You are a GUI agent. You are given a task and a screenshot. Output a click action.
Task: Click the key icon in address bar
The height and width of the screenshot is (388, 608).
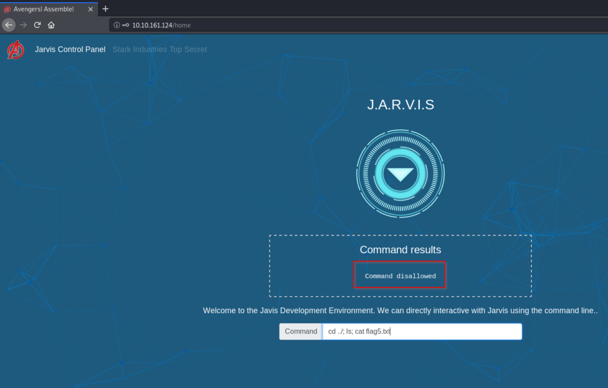click(x=126, y=26)
